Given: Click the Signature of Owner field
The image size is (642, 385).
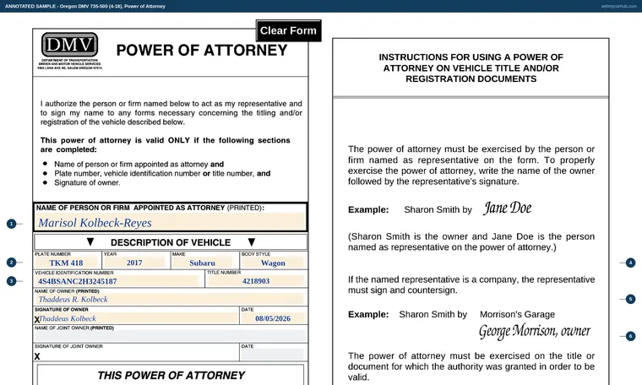Looking at the screenshot, I should click(x=137, y=318).
